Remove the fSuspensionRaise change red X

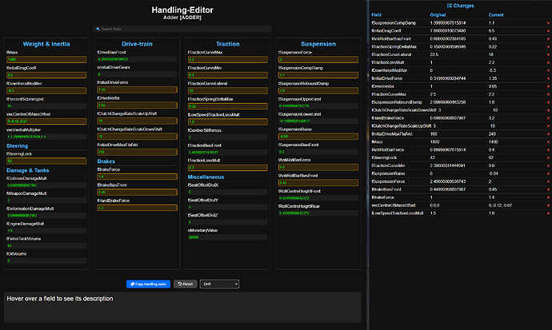tap(548, 173)
